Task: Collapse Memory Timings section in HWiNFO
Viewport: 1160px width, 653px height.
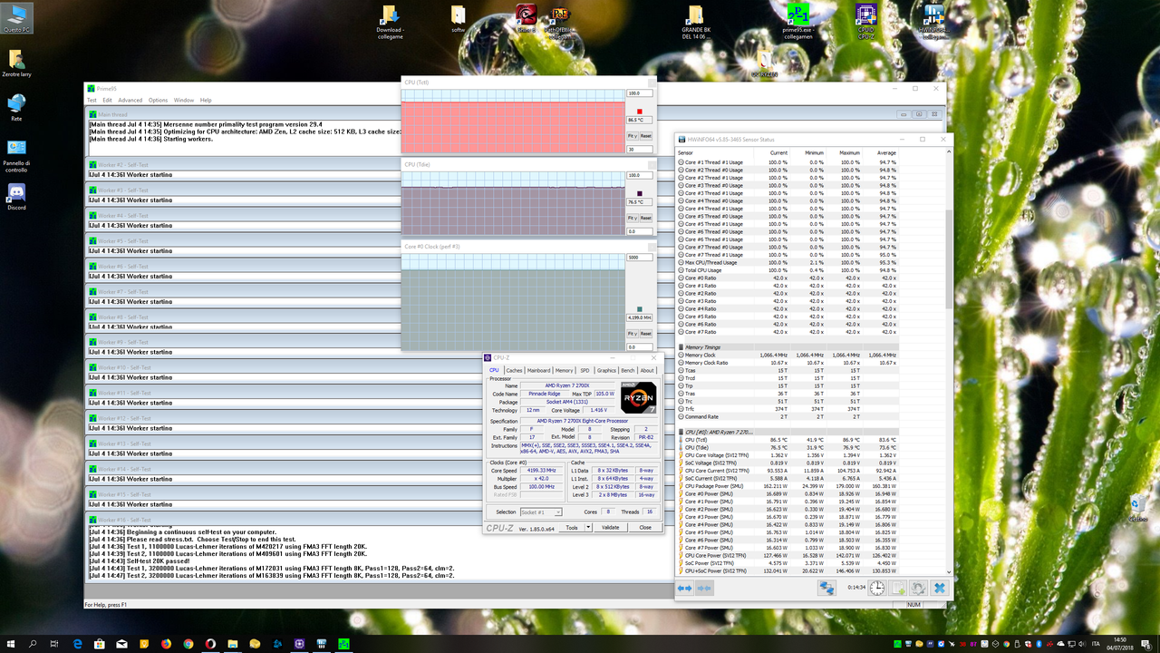Action: 681,347
